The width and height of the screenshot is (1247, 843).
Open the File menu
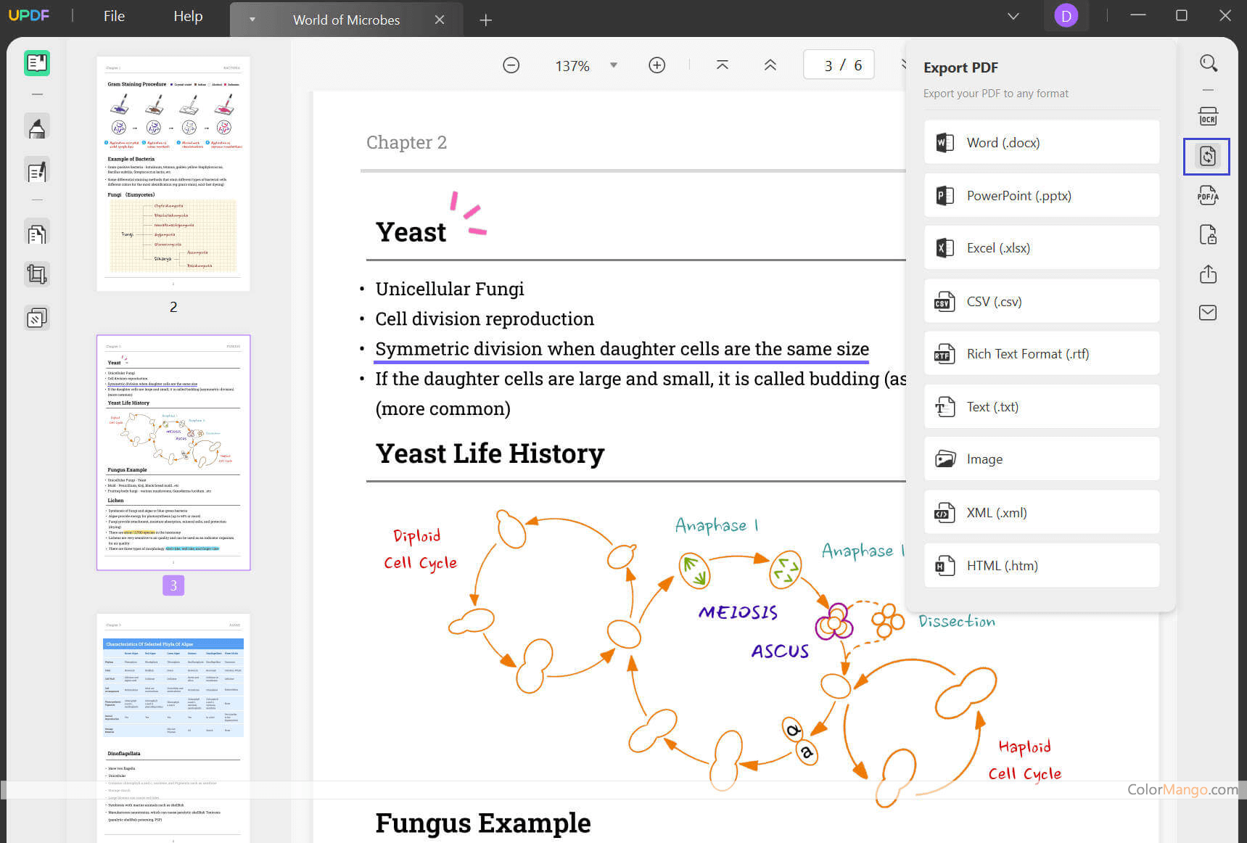click(x=114, y=16)
